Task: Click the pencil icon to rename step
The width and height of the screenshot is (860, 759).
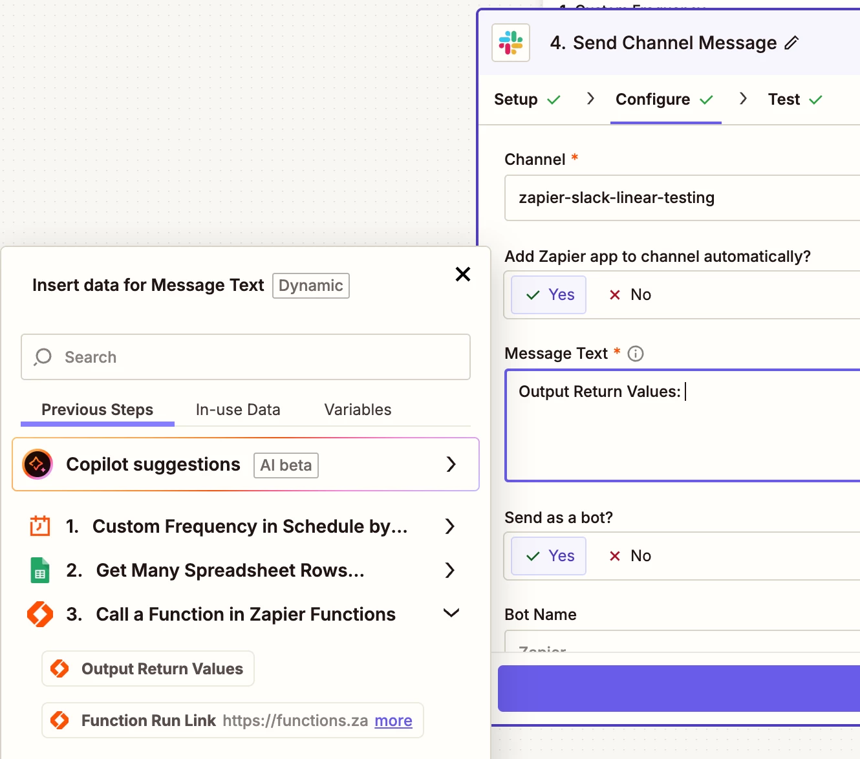Action: [x=791, y=43]
